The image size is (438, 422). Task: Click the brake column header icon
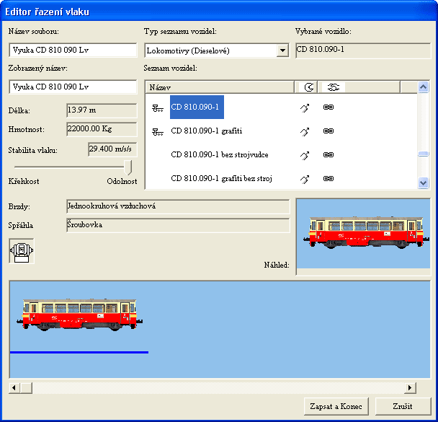308,87
